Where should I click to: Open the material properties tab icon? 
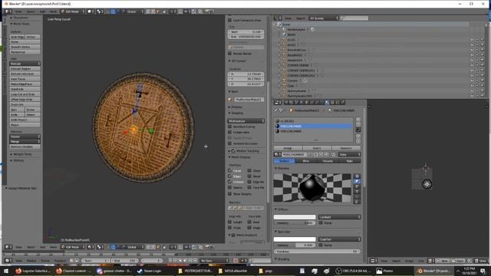(328, 102)
